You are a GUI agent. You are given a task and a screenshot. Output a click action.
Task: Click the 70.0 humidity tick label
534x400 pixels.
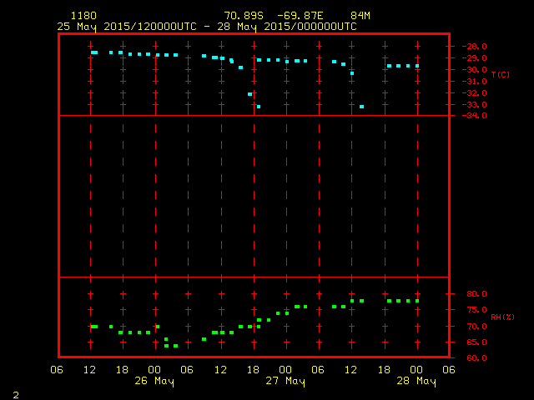click(477, 326)
